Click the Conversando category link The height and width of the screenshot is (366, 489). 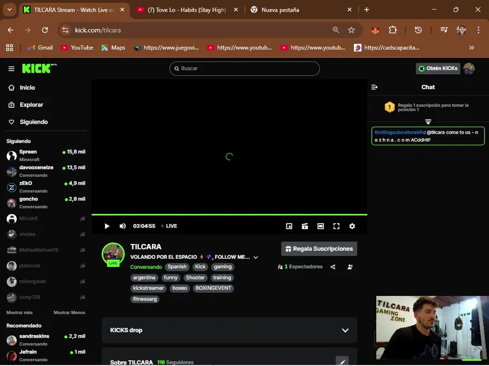pyautogui.click(x=146, y=267)
